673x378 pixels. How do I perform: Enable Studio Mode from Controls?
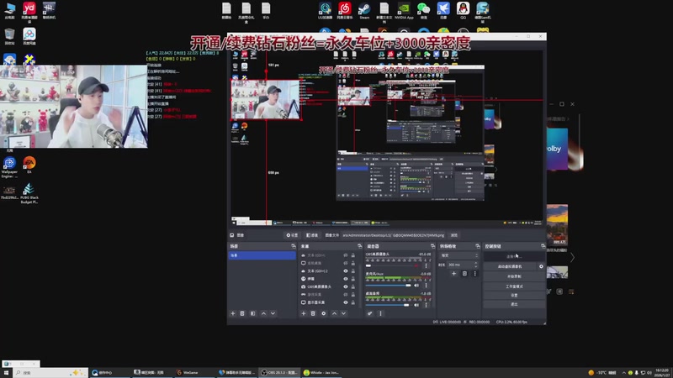[x=514, y=286]
